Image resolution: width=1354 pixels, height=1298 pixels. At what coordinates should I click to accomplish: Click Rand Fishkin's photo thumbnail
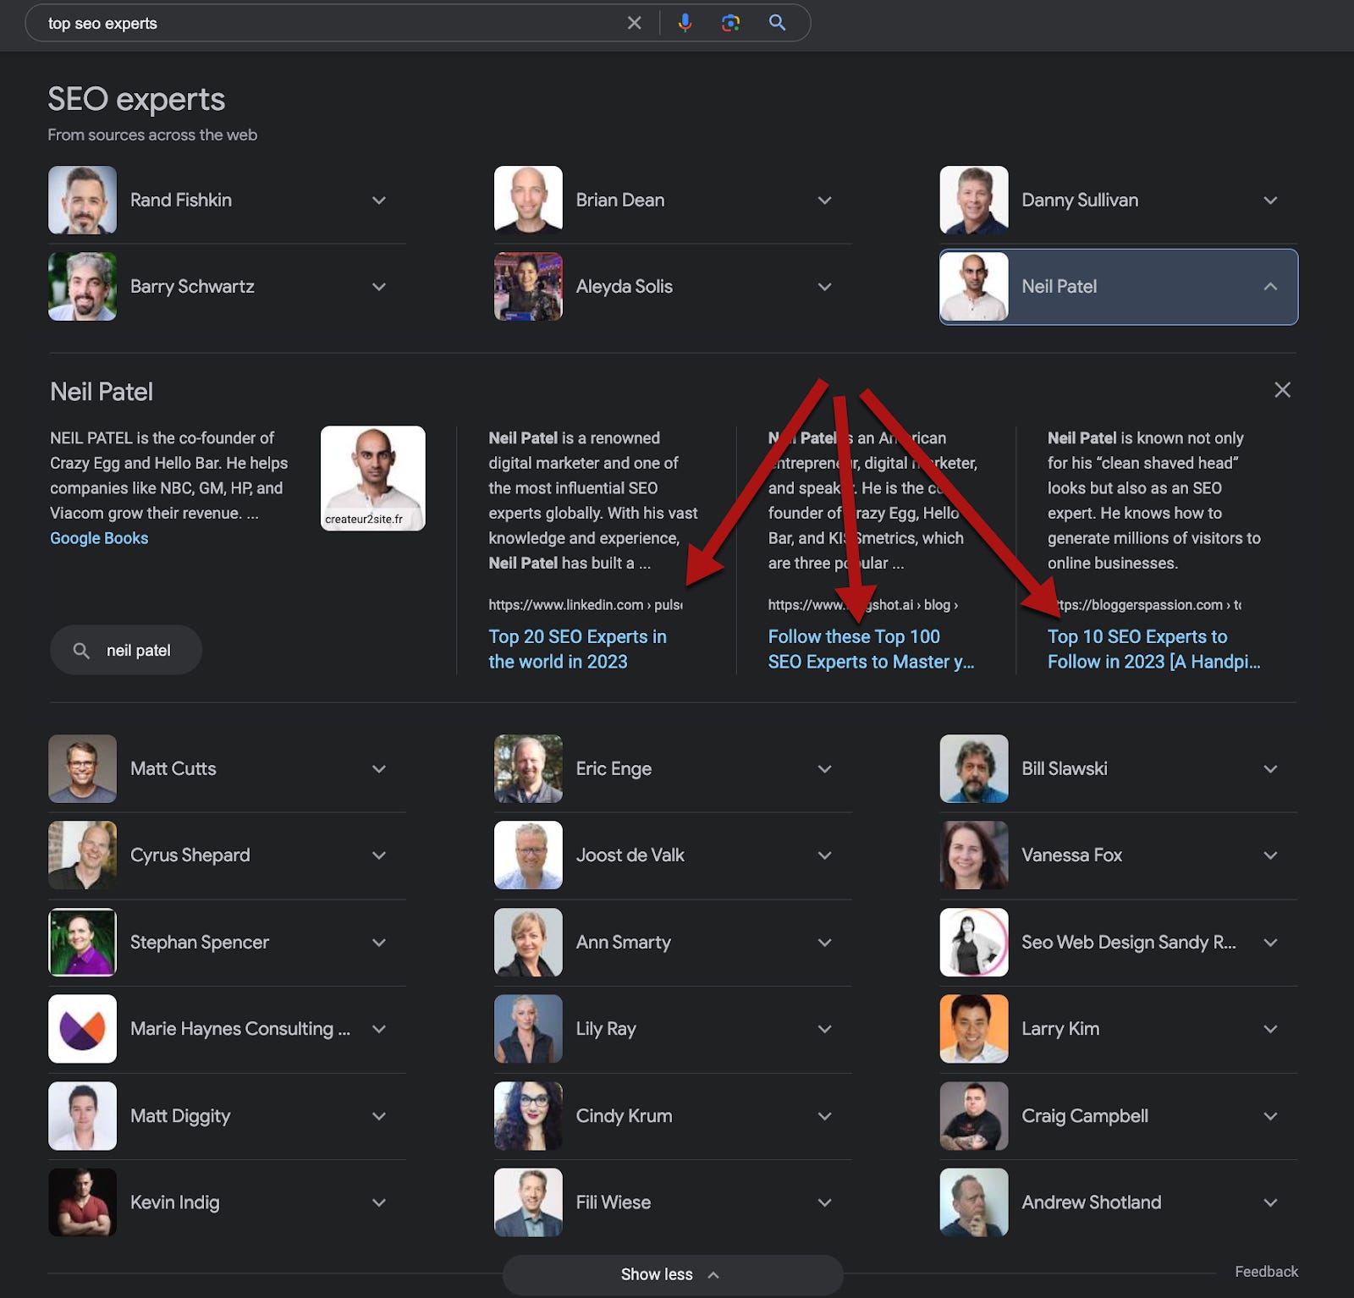(x=82, y=200)
